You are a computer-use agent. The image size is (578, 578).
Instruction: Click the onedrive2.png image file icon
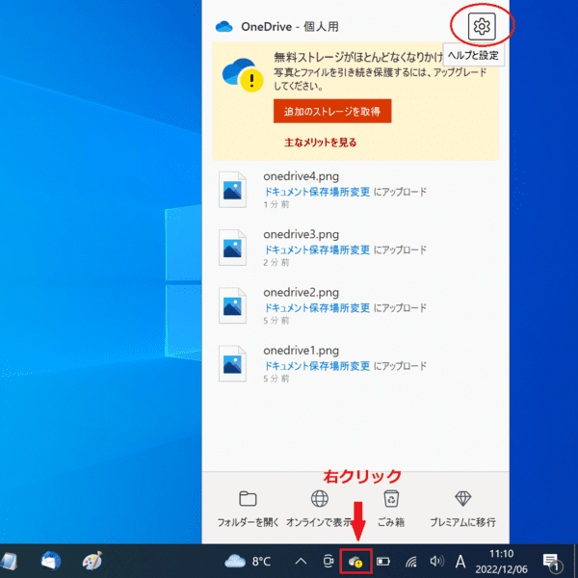click(x=232, y=305)
